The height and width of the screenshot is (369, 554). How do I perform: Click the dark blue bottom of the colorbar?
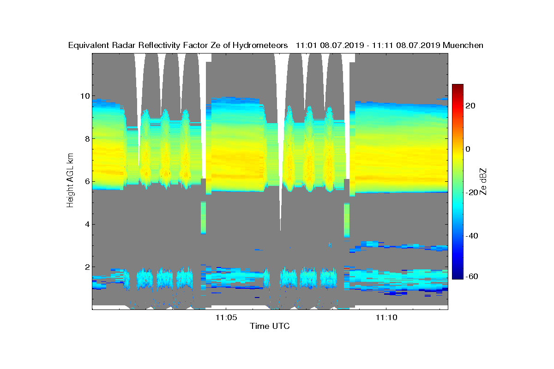[458, 276]
